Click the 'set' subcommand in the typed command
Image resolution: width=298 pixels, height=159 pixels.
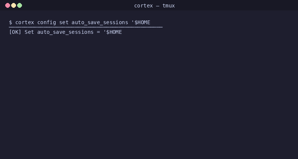(x=64, y=22)
